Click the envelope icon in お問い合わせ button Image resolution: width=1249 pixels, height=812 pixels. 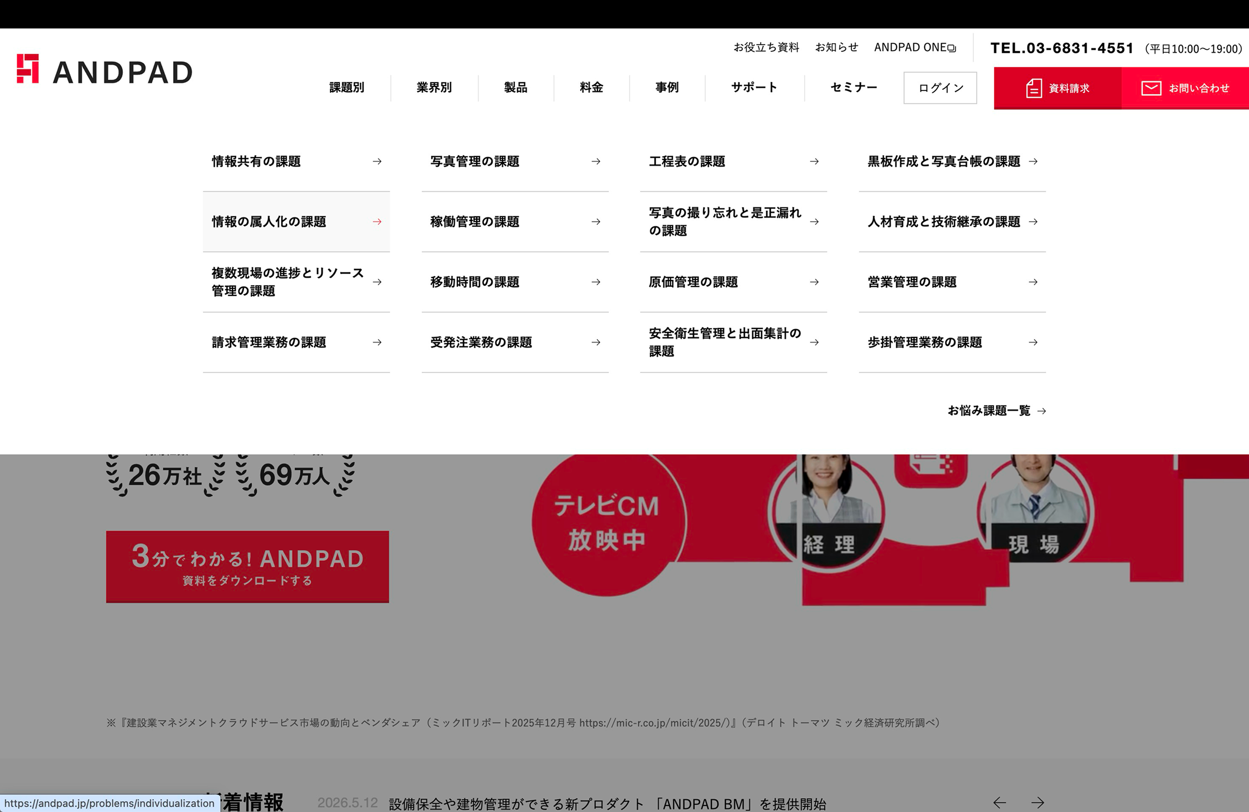tap(1151, 88)
